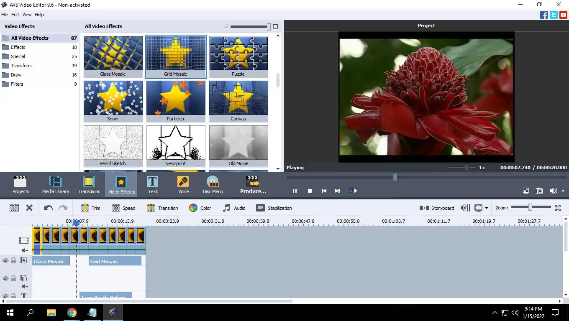Open the Color correction tool
Screen dimensions: 569x321
(x=200, y=208)
